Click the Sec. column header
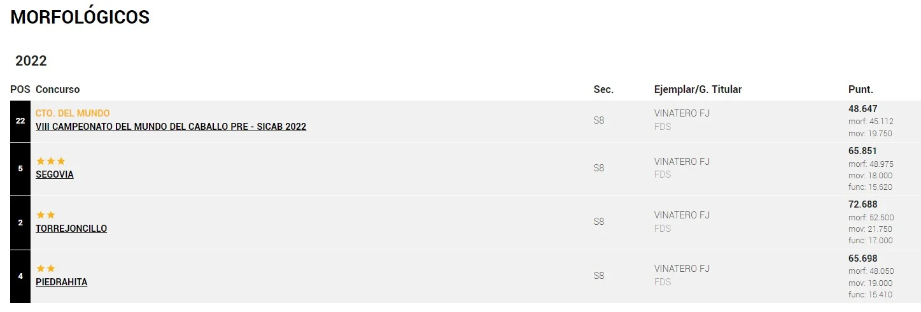 click(x=603, y=90)
